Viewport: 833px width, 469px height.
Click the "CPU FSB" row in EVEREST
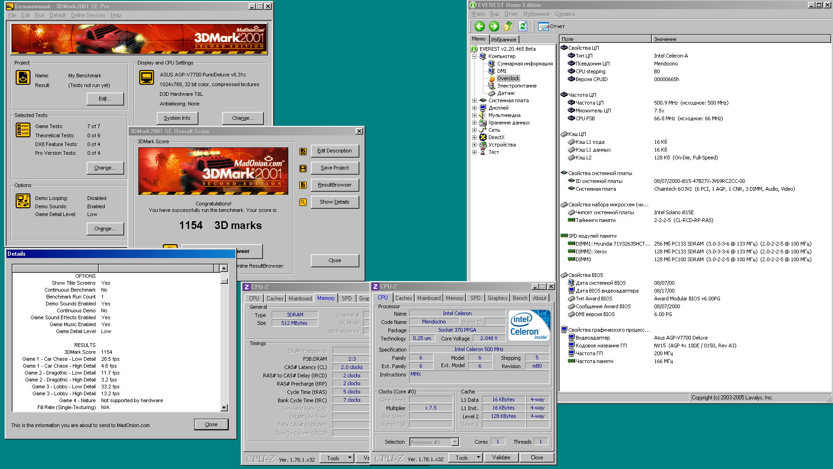coord(695,118)
